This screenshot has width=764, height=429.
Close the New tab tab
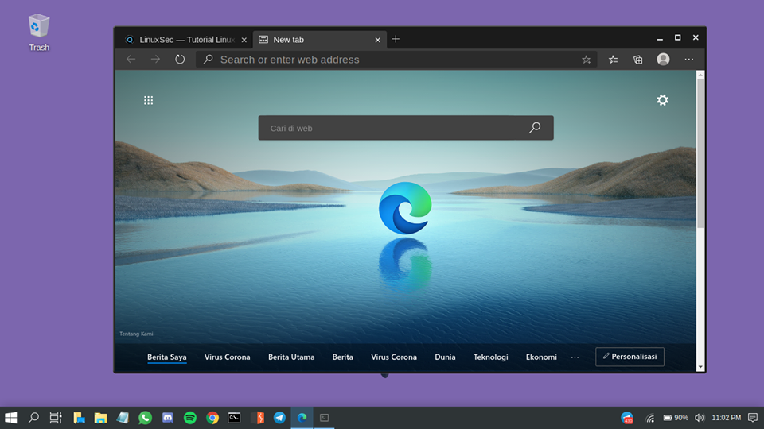(377, 40)
